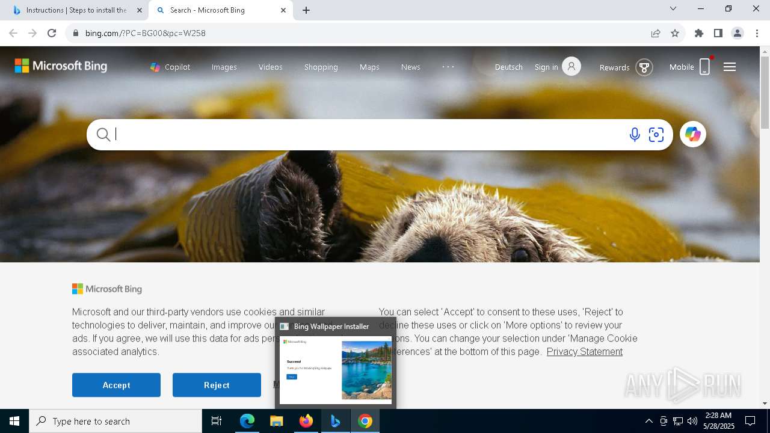The height and width of the screenshot is (433, 770).
Task: Click Chrome taskbar icon
Action: point(365,421)
